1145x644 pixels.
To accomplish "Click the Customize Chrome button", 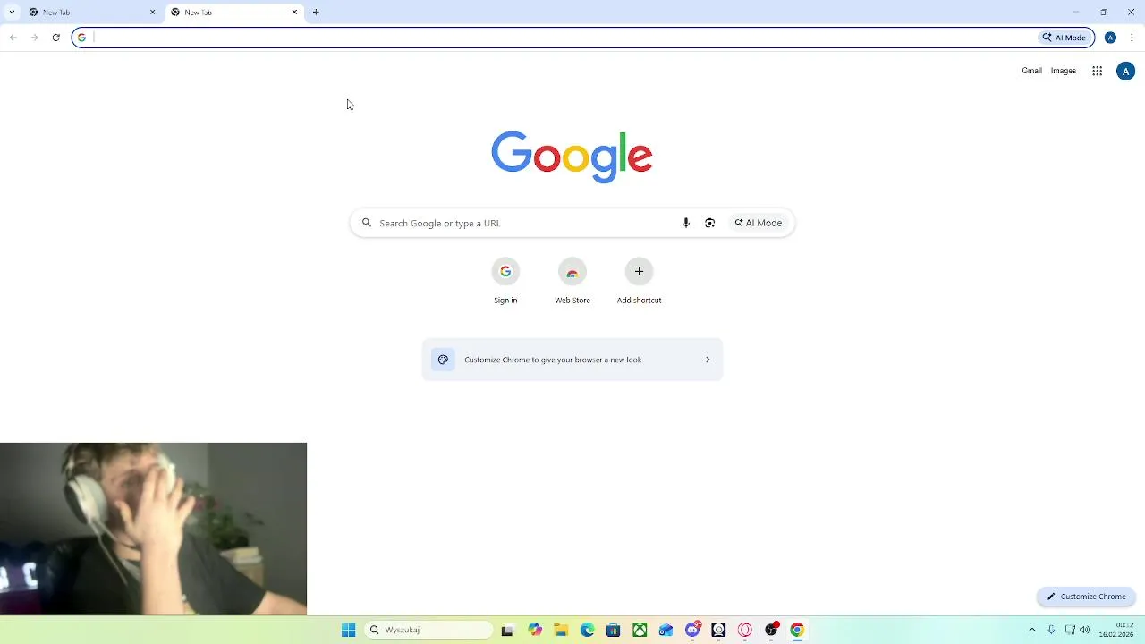I will point(1086,597).
